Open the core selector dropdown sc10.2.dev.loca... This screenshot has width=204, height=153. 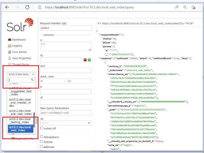(x=21, y=74)
